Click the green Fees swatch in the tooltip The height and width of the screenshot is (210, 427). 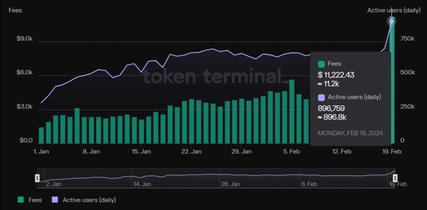click(322, 64)
